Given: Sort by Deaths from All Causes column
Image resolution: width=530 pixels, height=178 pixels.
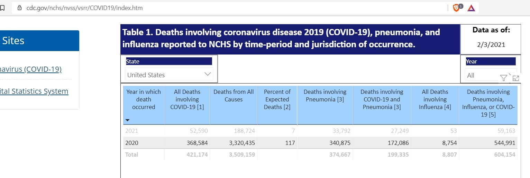Looking at the screenshot, I should pos(234,96).
